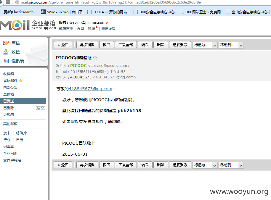The image size is (271, 200).
Task: Click the compose mail pencil icon
Action: pos(6,43)
